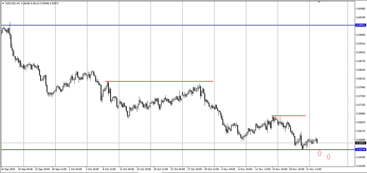Click the 1 Oct 04:00 time label
Viewport: 367px width, 173px height.
click(75, 169)
